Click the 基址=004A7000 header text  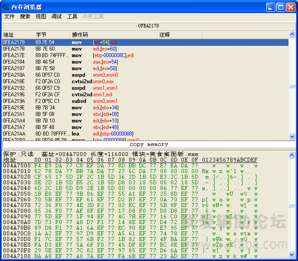tap(64, 154)
